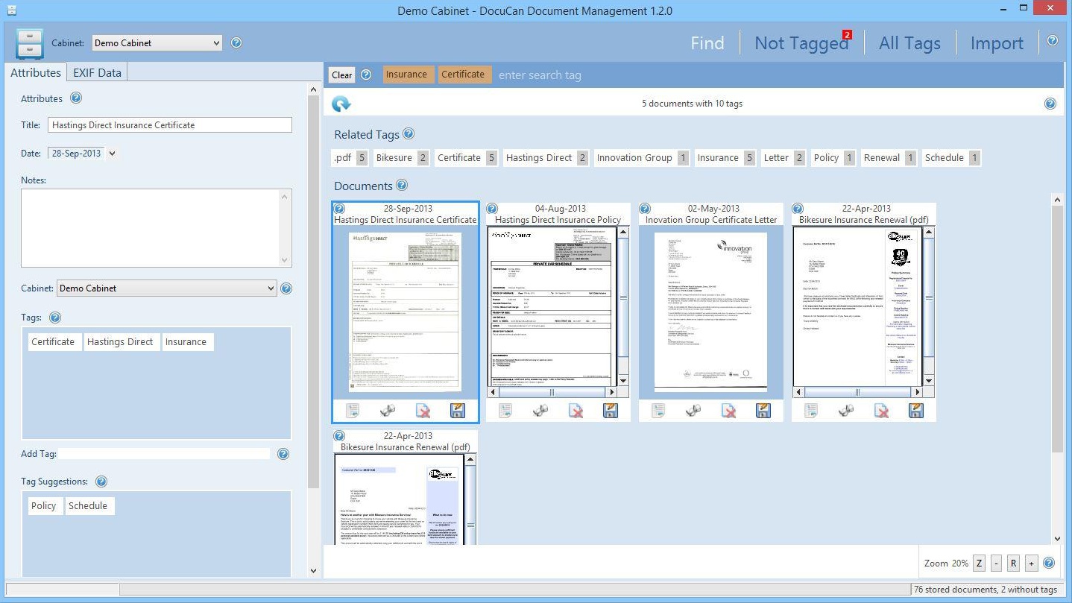Save the Hastings Direct Insurance Policy document
Viewport: 1072px width, 603px height.
pos(610,411)
